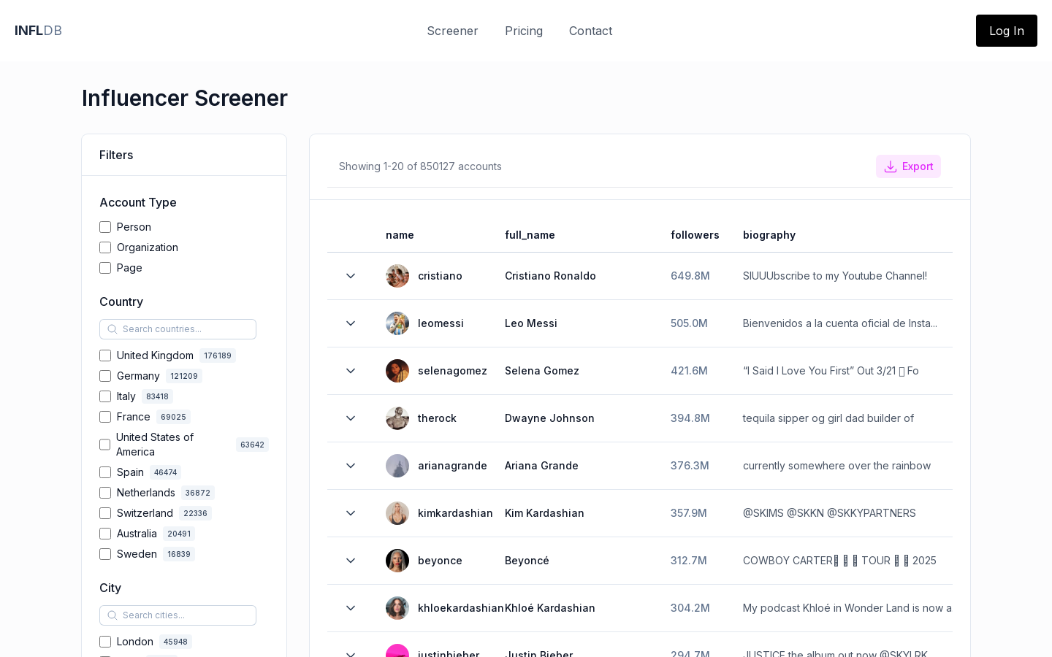
Task: Open the Contact nav item
Action: (x=590, y=31)
